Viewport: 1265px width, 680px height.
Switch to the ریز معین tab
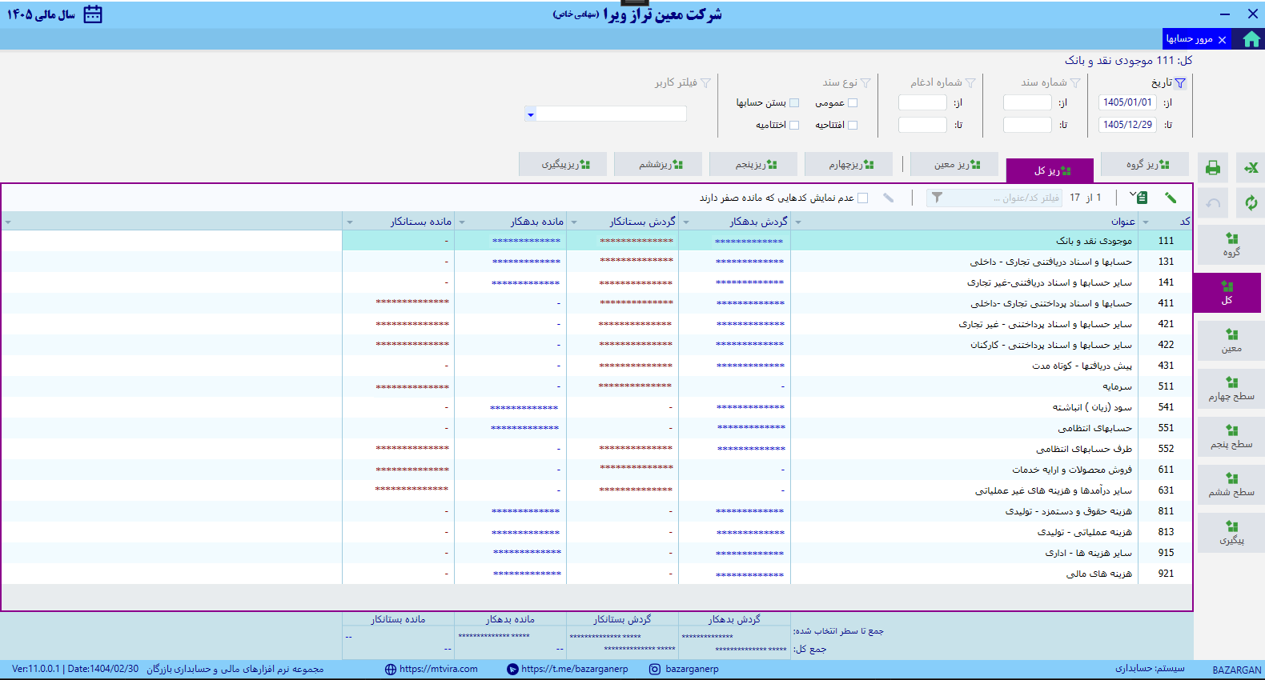[x=954, y=164]
